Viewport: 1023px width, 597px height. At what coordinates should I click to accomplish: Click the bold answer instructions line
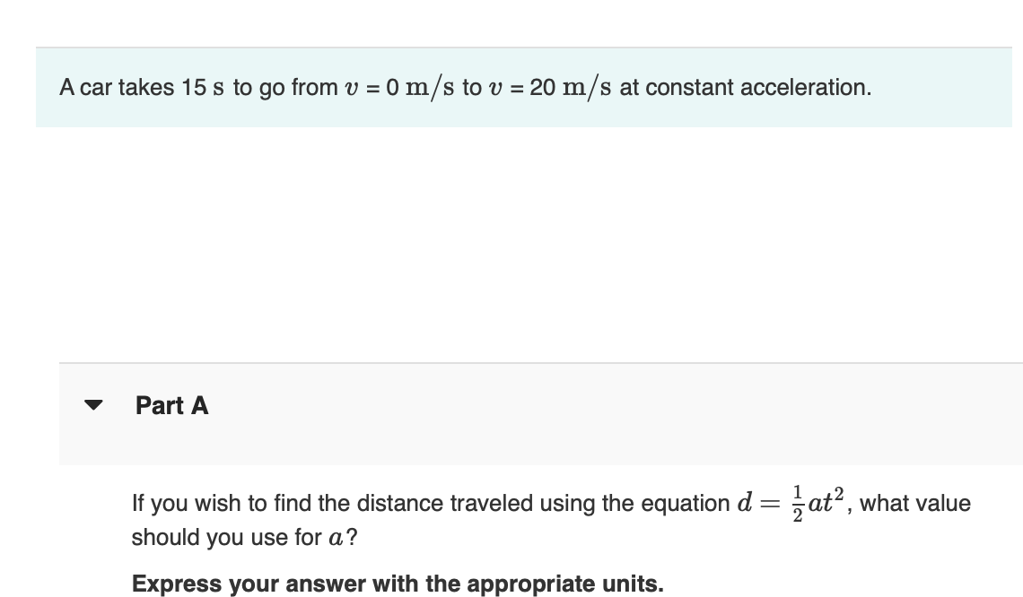pyautogui.click(x=397, y=584)
